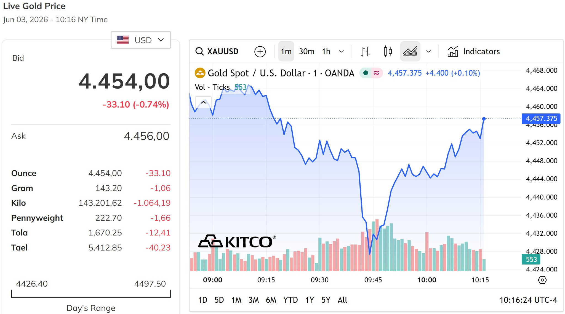Select the YTD date range
The width and height of the screenshot is (565, 314).
pos(291,300)
